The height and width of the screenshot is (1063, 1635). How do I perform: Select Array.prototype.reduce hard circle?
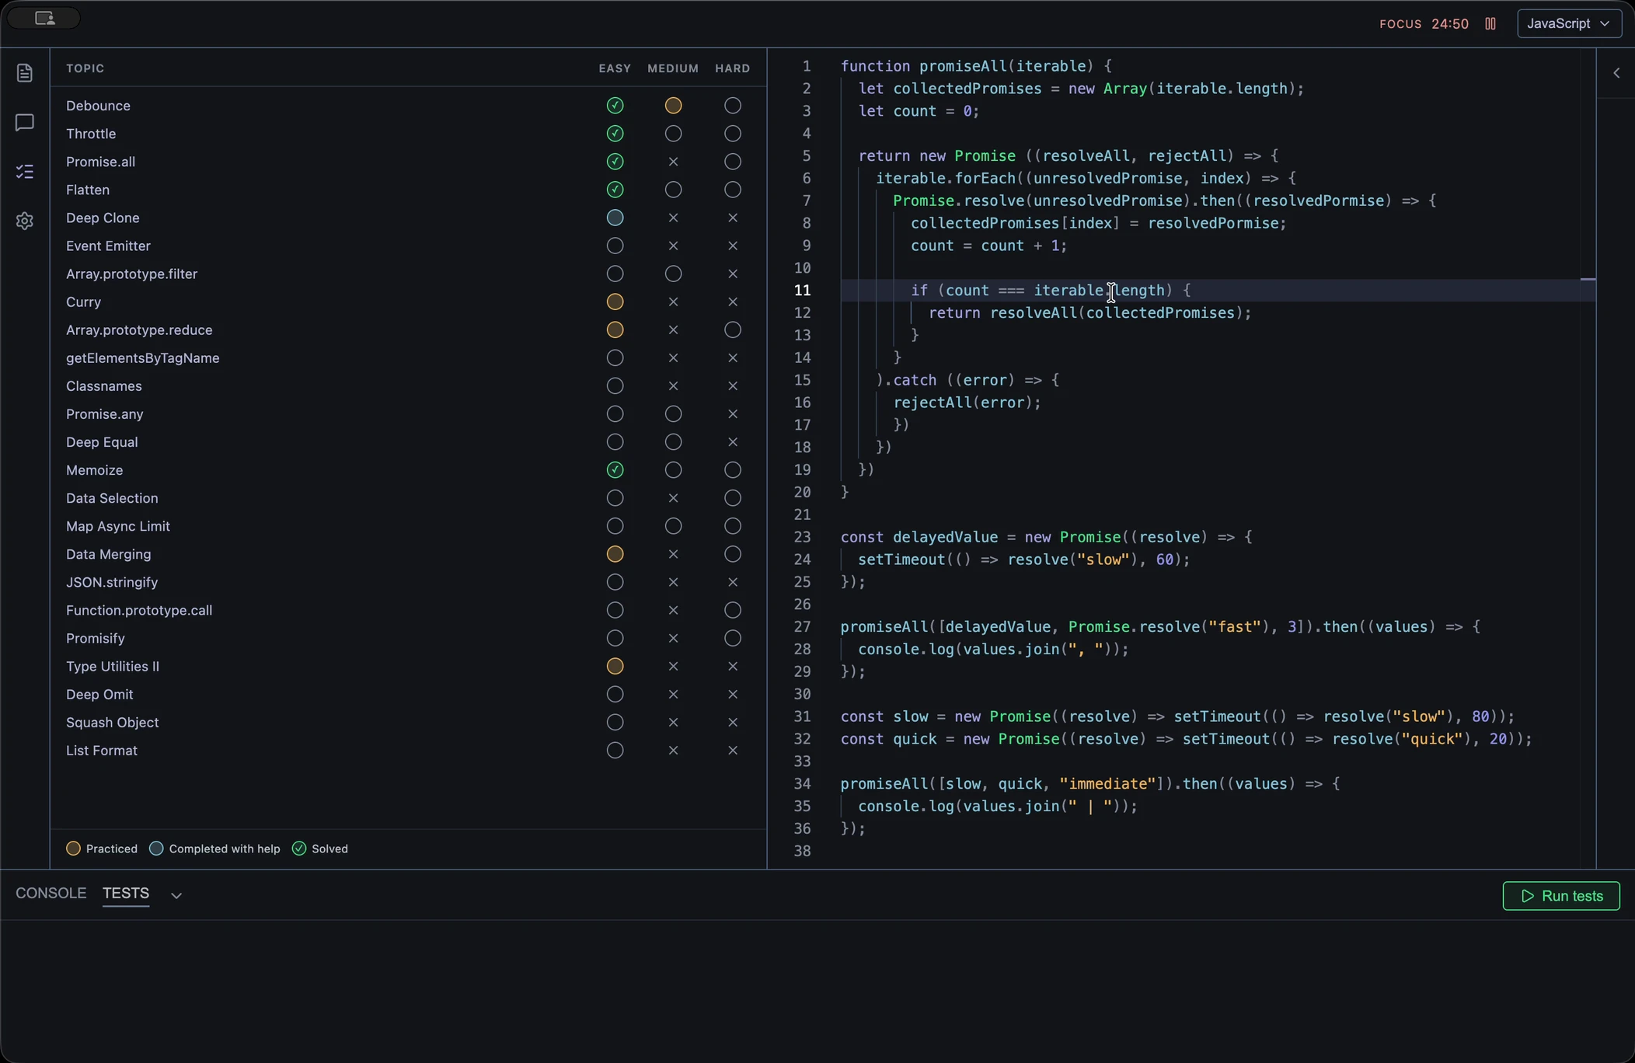tap(732, 329)
